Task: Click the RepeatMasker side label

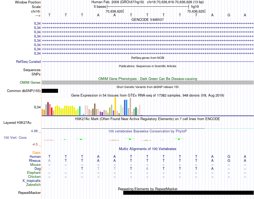Action: pyautogui.click(x=29, y=193)
